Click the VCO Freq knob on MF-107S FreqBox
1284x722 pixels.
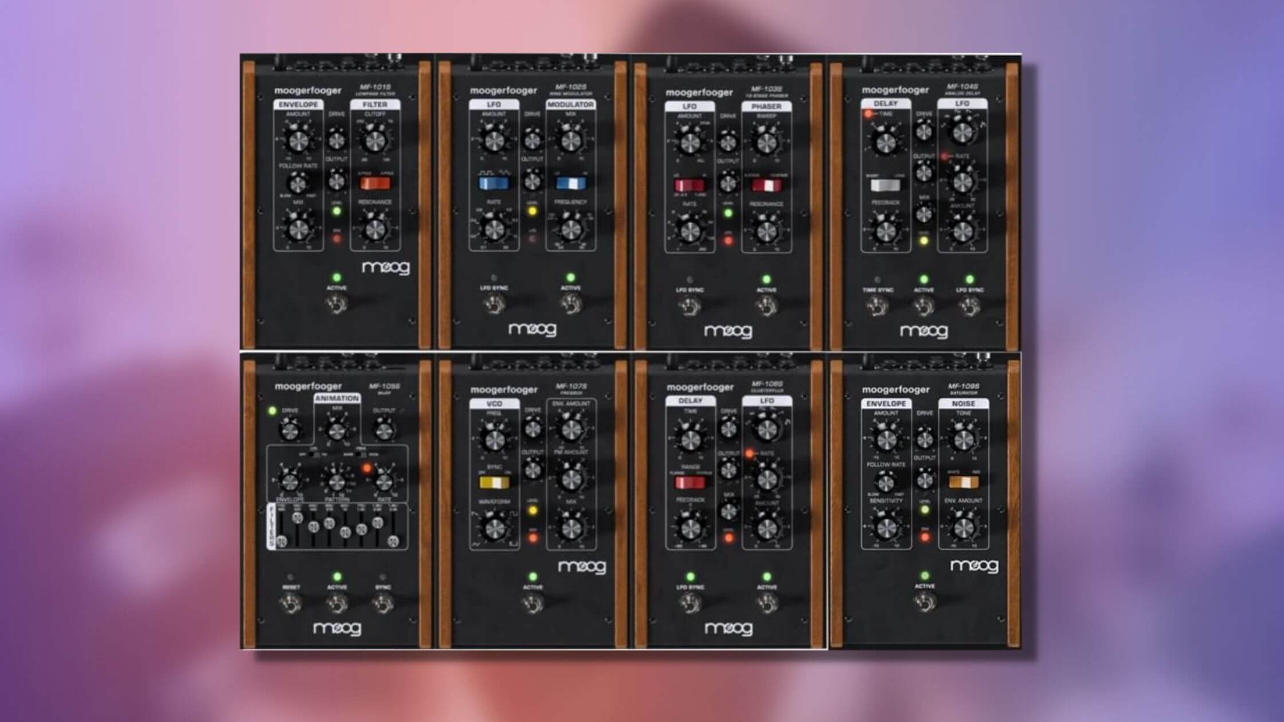point(494,440)
